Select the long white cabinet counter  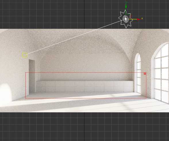(x=85, y=86)
